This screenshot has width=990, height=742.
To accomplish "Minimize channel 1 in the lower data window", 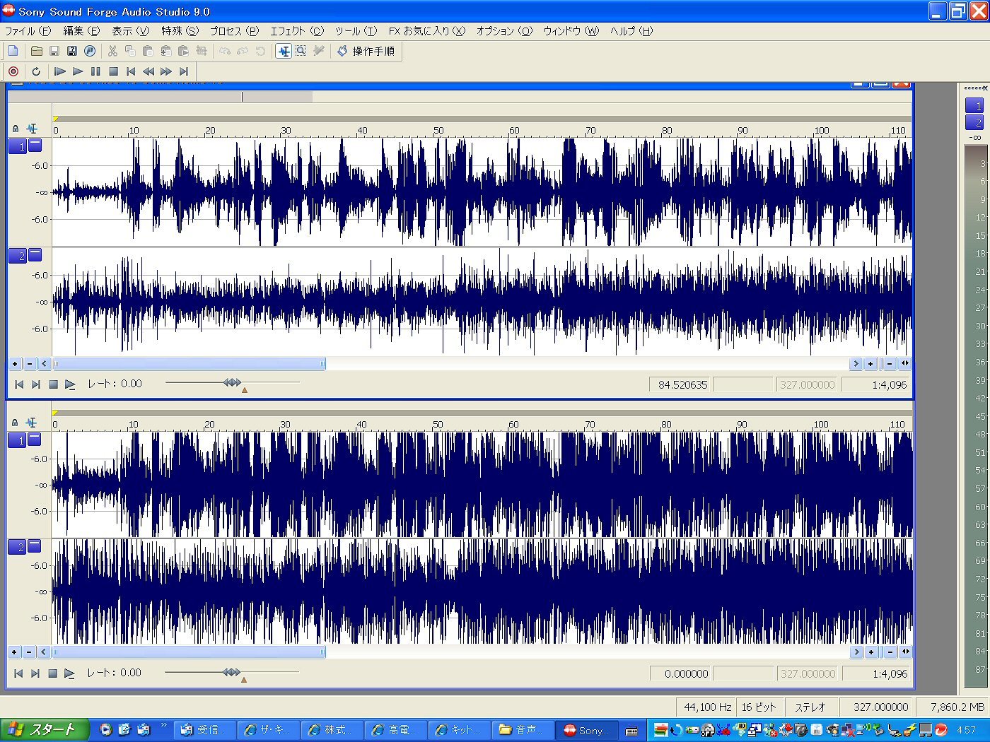I will point(35,439).
